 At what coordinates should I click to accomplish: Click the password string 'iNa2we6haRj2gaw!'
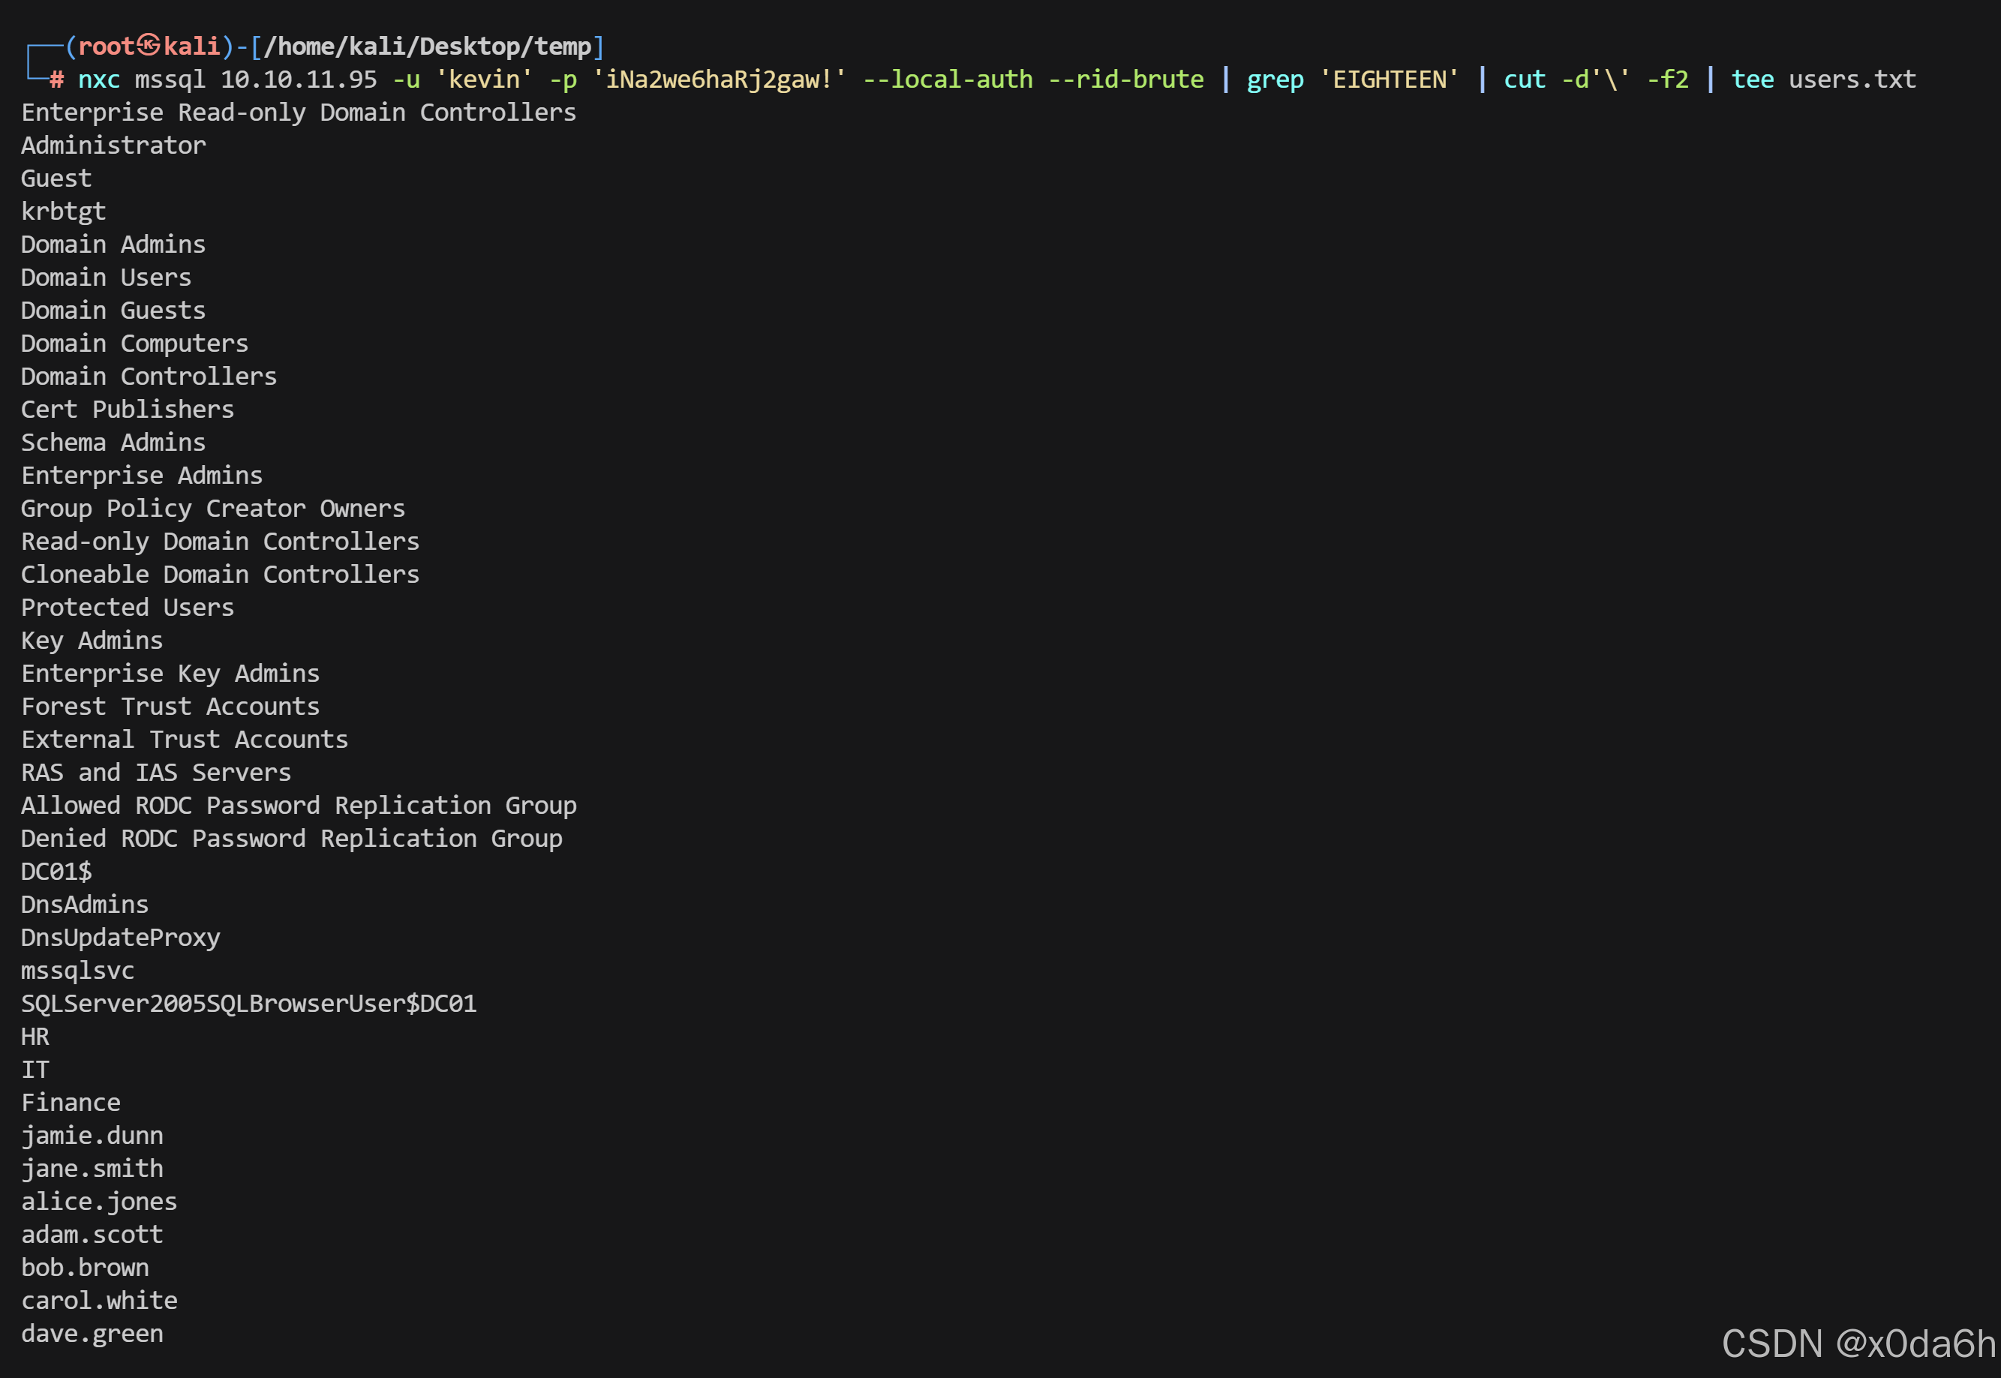(719, 80)
